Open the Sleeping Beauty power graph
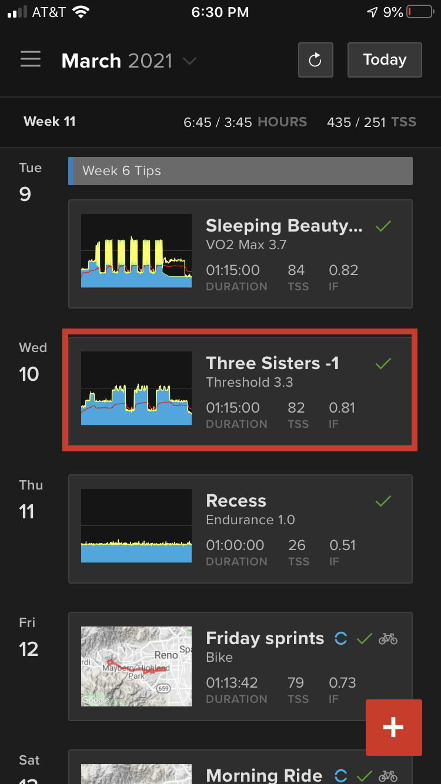 click(x=136, y=250)
